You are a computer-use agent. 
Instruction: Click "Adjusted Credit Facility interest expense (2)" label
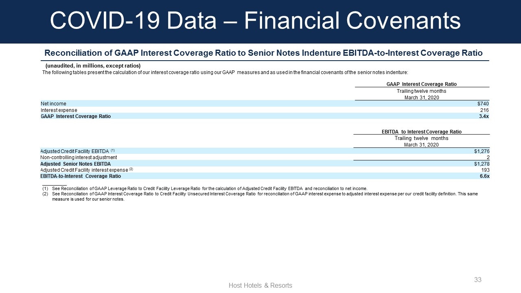[x=87, y=170]
